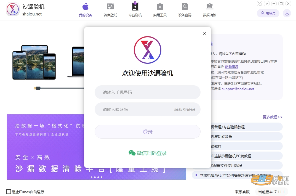Open 苹果电脑/笔记本如何安装 tutorial row
This screenshot has width=296, height=196.
point(237,175)
